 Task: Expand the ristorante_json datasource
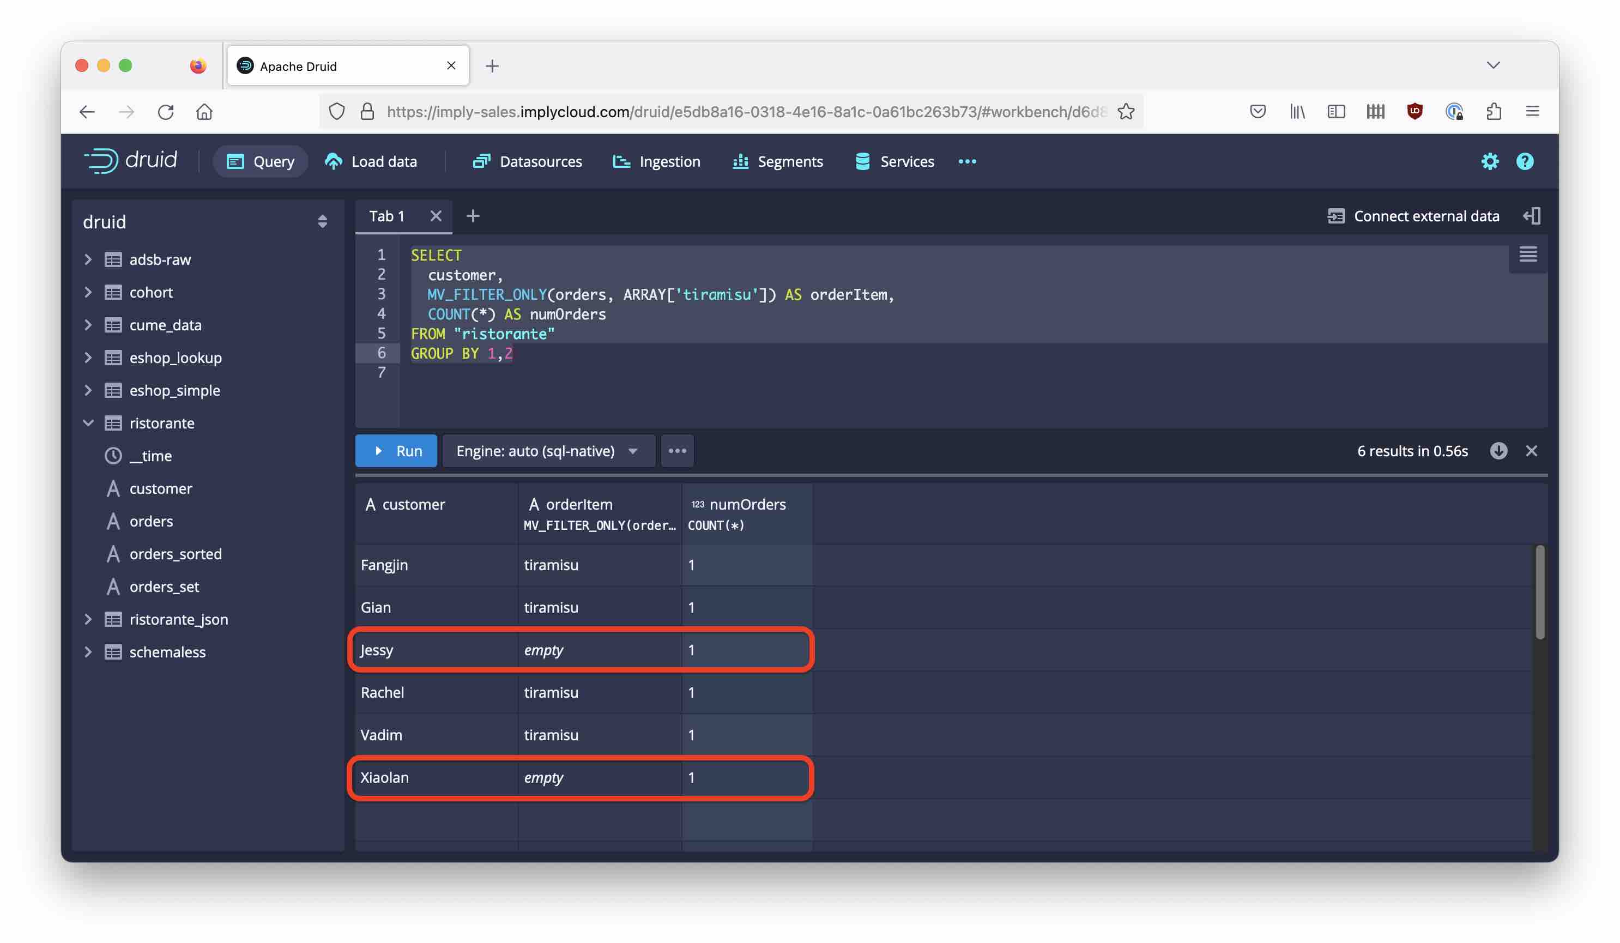pyautogui.click(x=89, y=619)
